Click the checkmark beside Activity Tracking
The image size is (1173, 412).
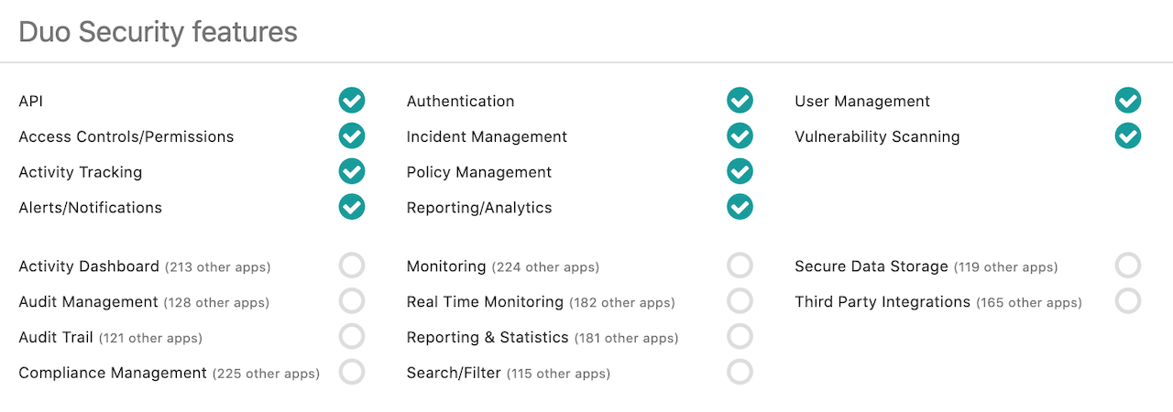tap(352, 171)
